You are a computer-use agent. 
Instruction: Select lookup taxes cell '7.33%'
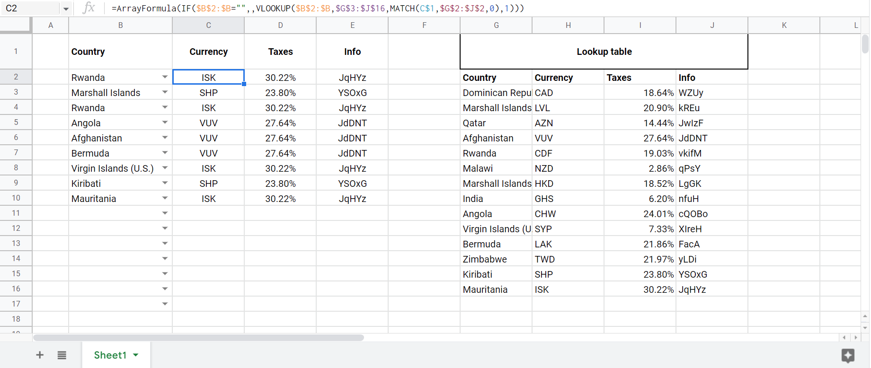[640, 228]
